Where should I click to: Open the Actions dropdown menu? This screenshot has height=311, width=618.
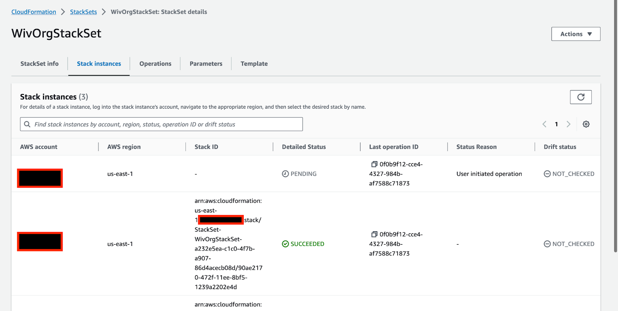click(576, 34)
